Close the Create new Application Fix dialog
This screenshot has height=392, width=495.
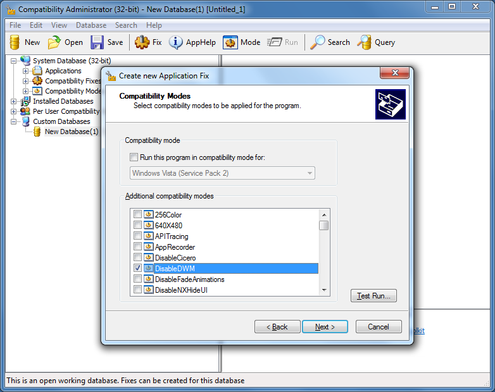point(394,73)
